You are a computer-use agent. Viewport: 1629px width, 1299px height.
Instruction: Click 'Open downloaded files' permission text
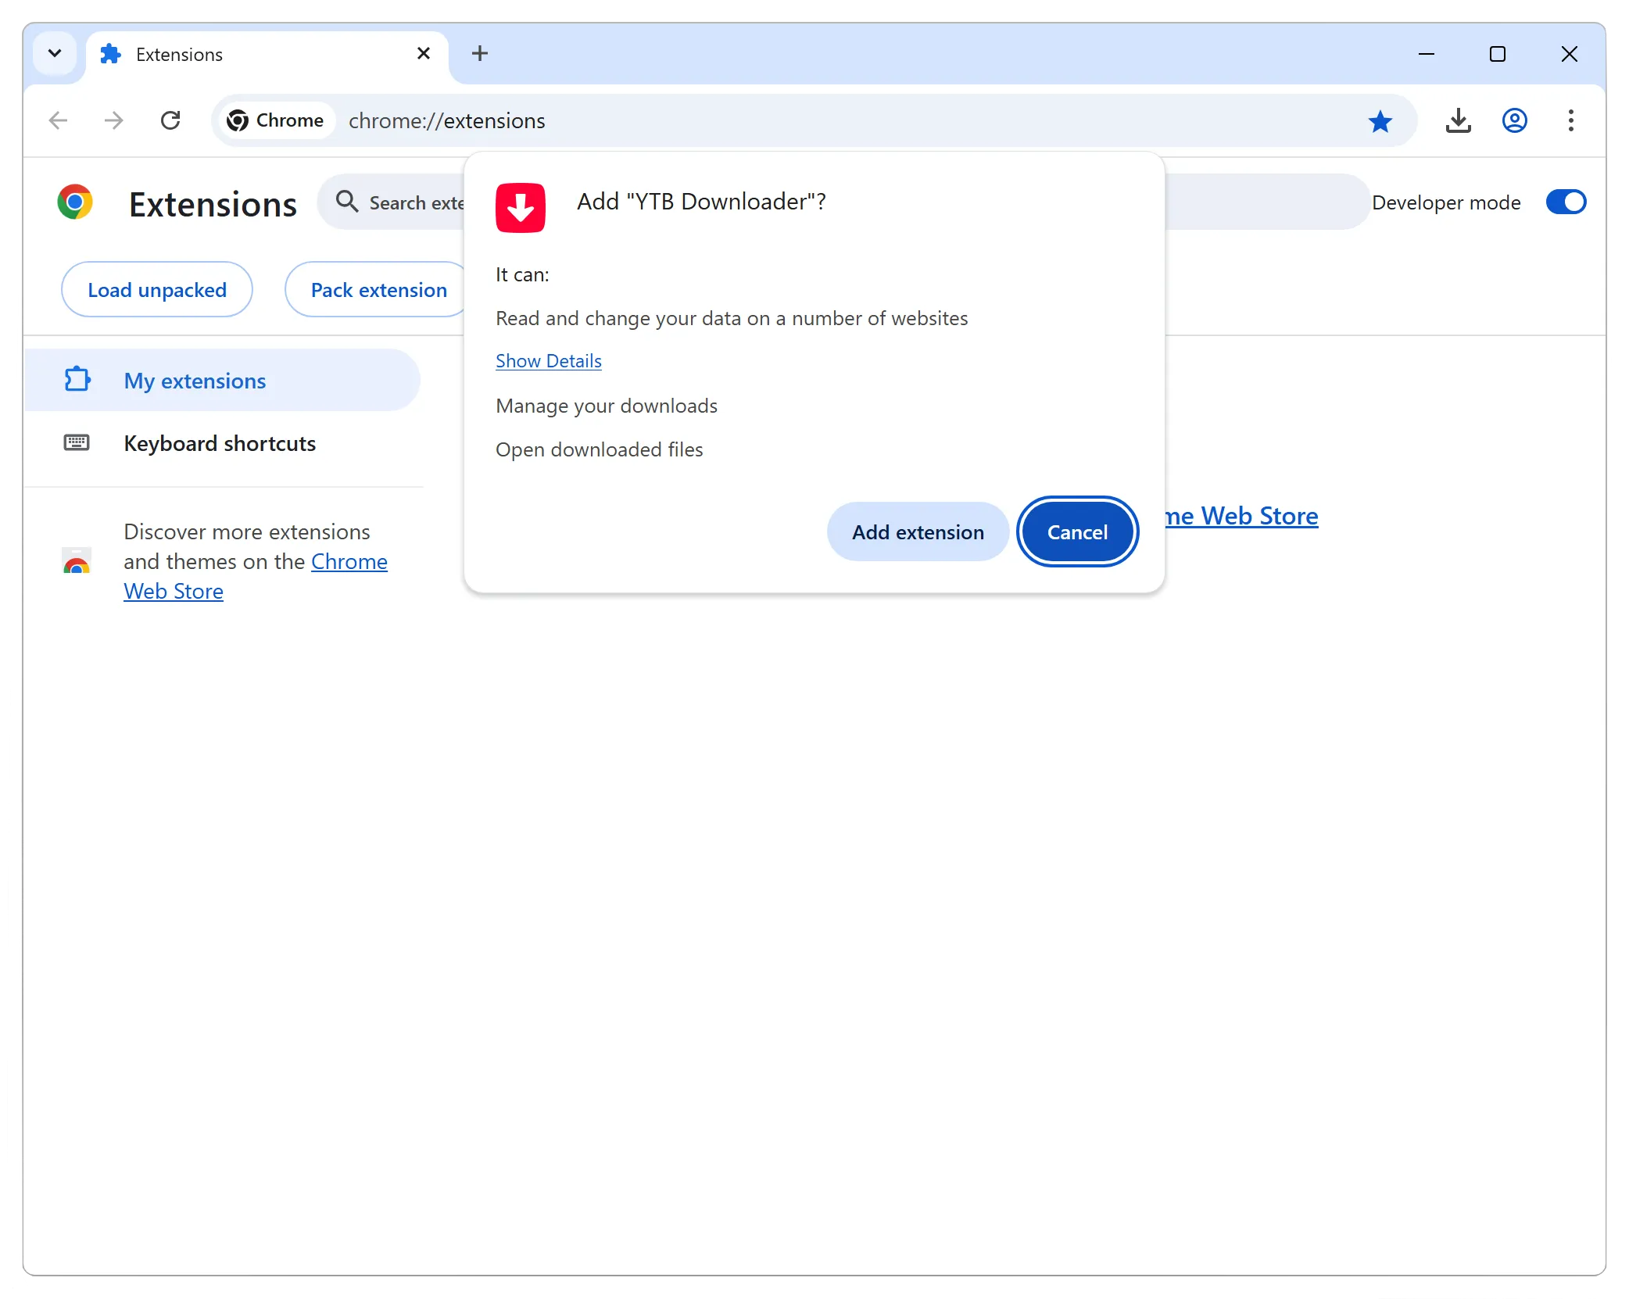click(x=600, y=450)
